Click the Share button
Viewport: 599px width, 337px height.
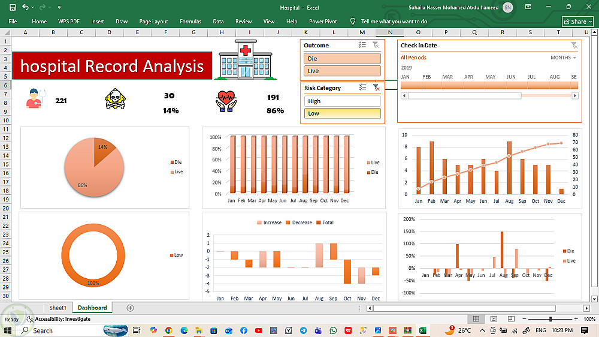click(x=577, y=22)
